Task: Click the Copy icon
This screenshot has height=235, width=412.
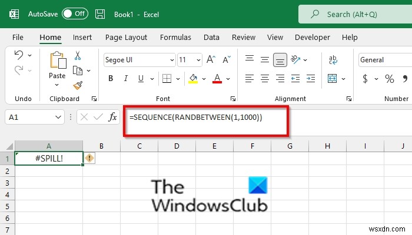Action: coord(78,70)
